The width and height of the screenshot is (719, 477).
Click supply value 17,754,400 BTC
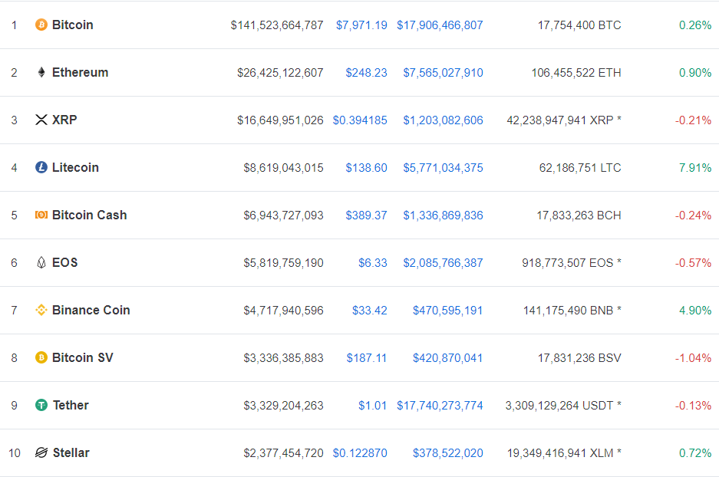(579, 25)
